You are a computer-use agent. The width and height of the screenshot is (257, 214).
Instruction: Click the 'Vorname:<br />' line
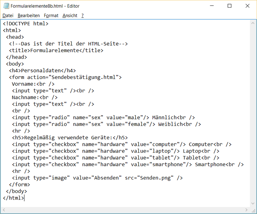[33, 84]
